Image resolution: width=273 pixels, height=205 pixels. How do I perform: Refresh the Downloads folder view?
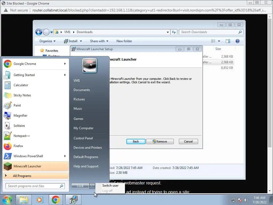(174, 32)
